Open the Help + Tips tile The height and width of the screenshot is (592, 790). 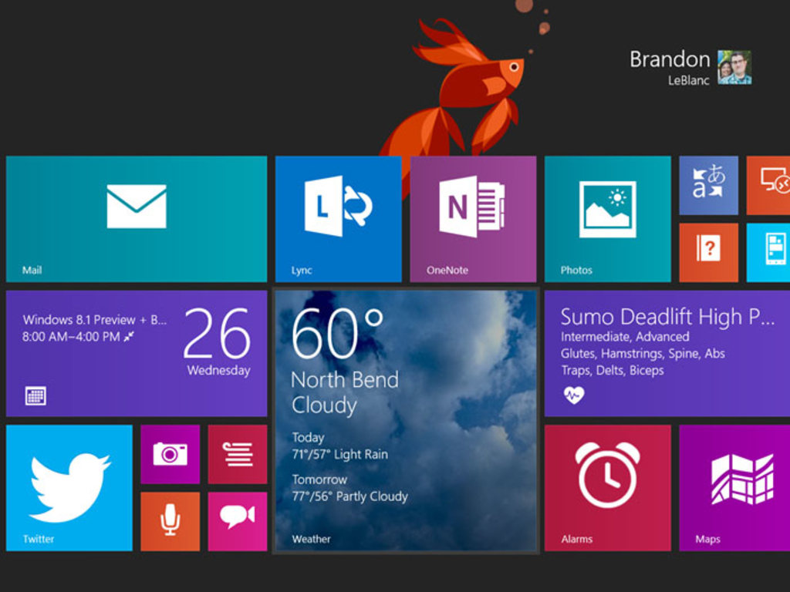(707, 251)
